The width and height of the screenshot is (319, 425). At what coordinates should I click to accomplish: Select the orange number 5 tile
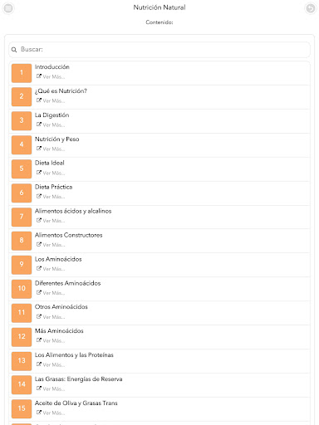22,169
